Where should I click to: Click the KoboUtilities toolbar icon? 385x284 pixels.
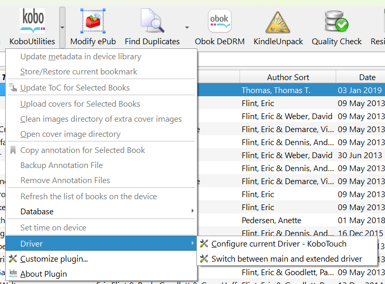(32, 22)
